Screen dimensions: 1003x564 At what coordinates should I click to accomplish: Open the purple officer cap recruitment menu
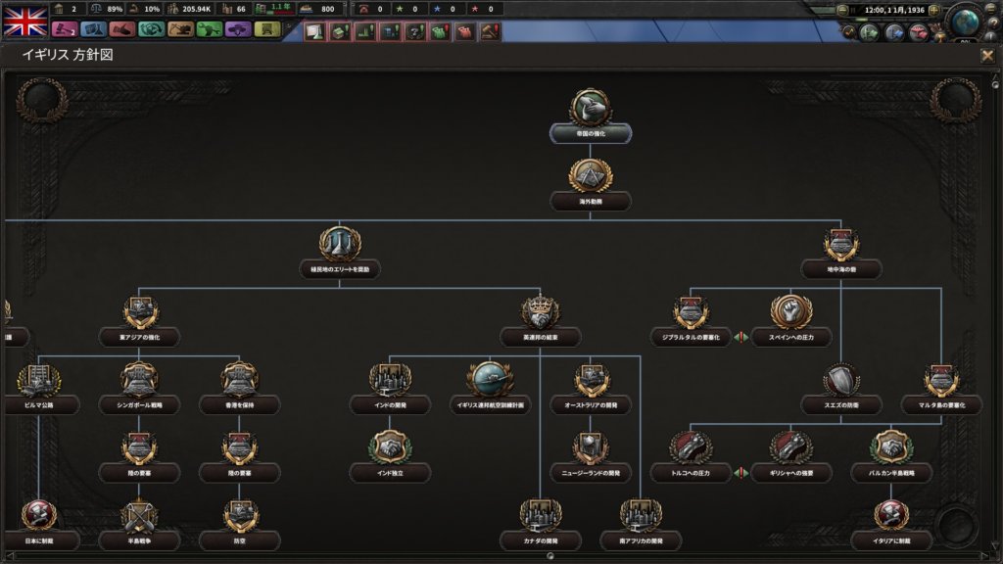(239, 29)
